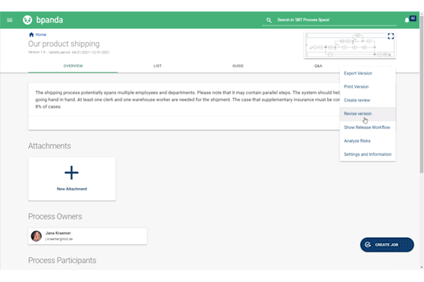Choose Export Version from the menu
Image resolution: width=424 pixels, height=282 pixels.
(x=367, y=73)
